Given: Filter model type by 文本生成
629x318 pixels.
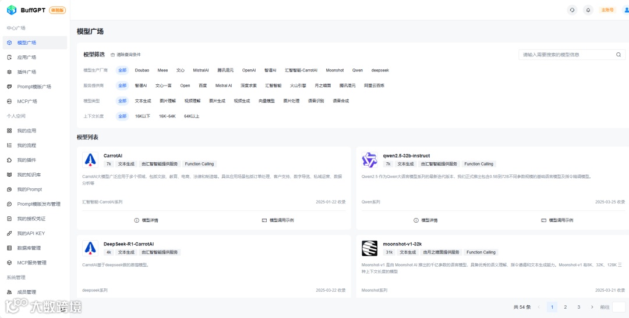Looking at the screenshot, I should pyautogui.click(x=143, y=101).
